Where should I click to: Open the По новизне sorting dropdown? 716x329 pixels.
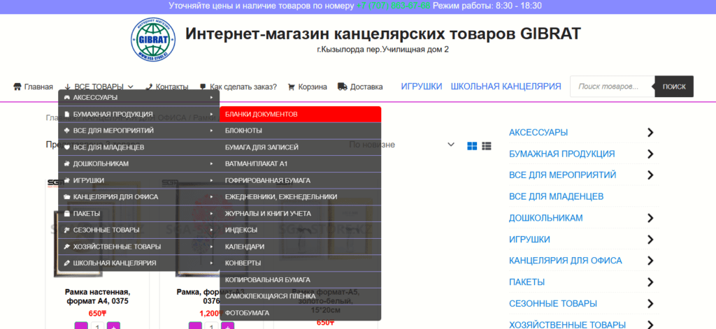pos(401,145)
